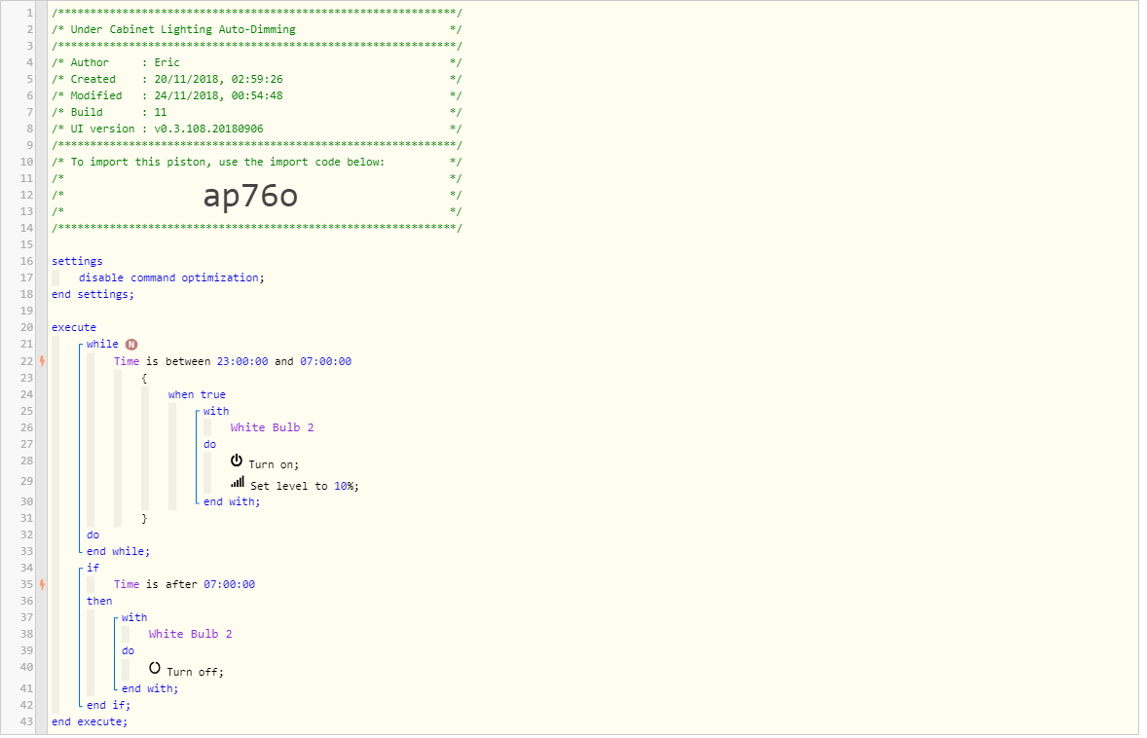Click the do keyword on line 32
Screen dimensions: 1147x738
[92, 535]
